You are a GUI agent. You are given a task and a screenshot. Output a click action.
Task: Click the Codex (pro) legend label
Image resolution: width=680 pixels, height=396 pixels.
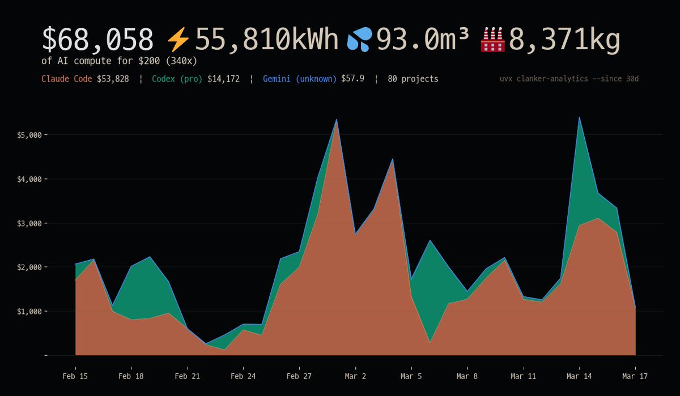coord(177,79)
